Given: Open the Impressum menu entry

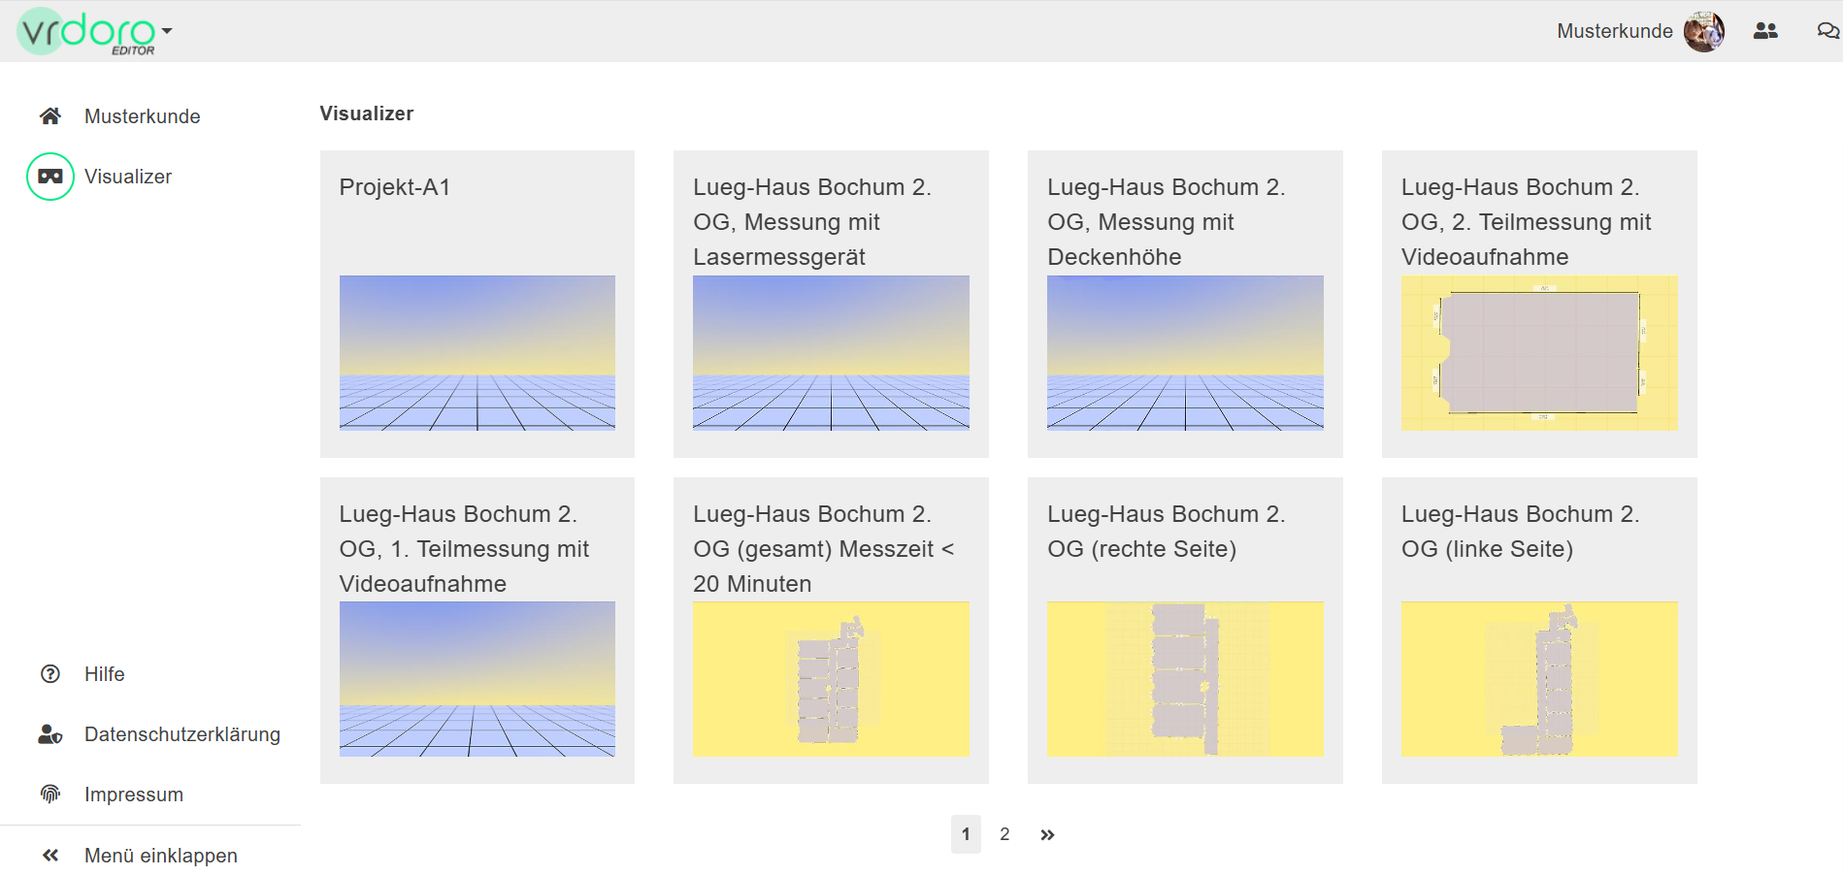Looking at the screenshot, I should pos(134,795).
